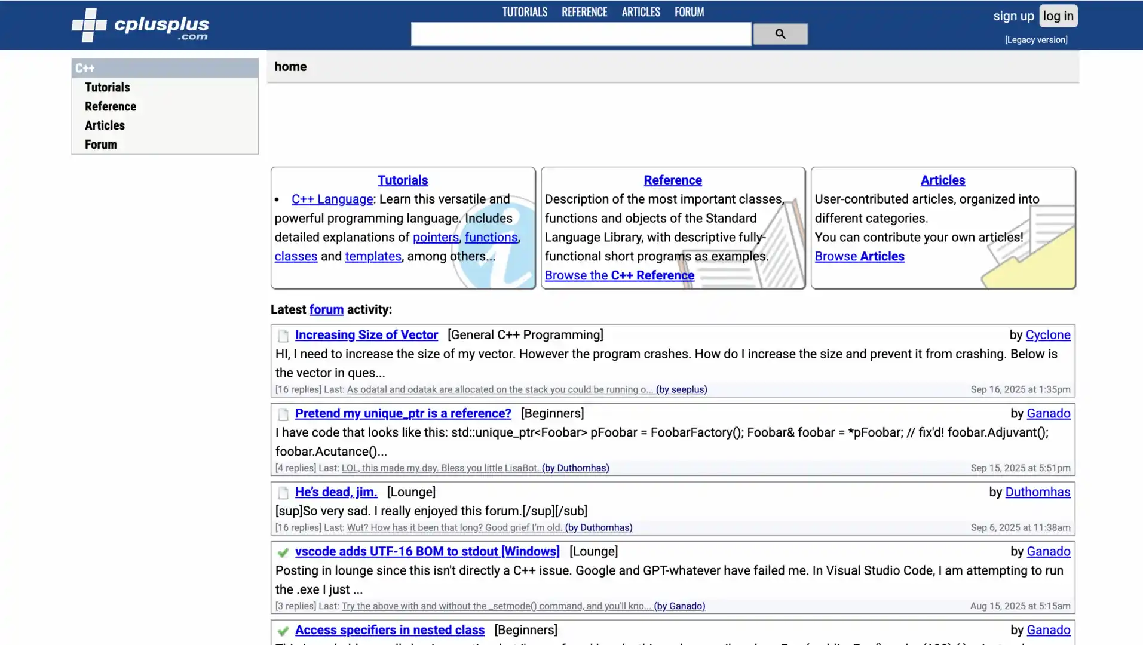Open the Wut? How has it been reply
This screenshot has height=645, width=1143.
[489, 528]
